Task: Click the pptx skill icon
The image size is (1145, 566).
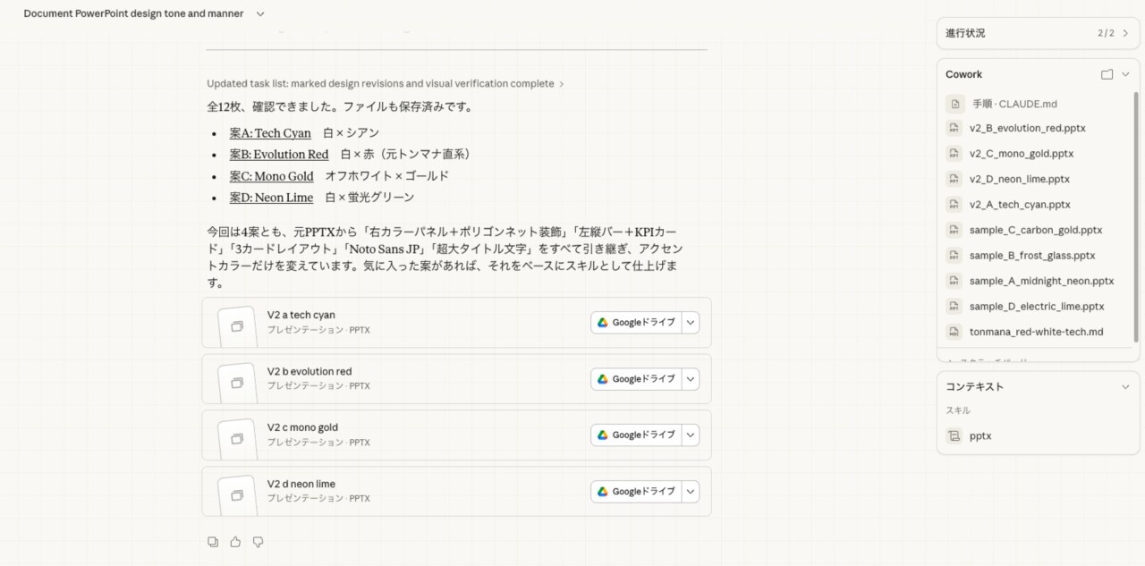Action: [x=954, y=436]
